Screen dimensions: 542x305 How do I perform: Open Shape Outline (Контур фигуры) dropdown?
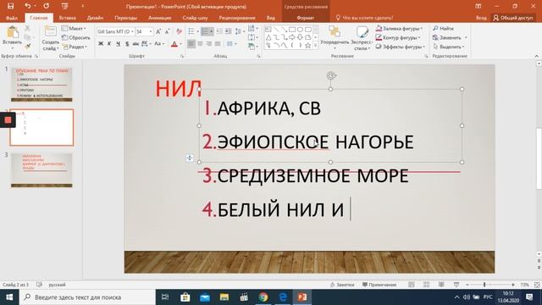click(398, 37)
